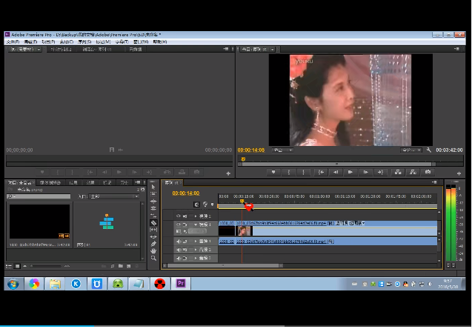This screenshot has height=329, width=472.
Task: Mark In point in Program monitor
Action: coord(288,172)
